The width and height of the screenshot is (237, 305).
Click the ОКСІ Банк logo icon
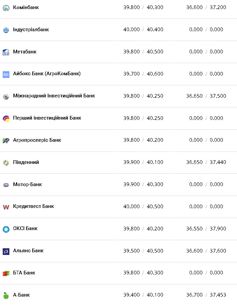click(6, 229)
